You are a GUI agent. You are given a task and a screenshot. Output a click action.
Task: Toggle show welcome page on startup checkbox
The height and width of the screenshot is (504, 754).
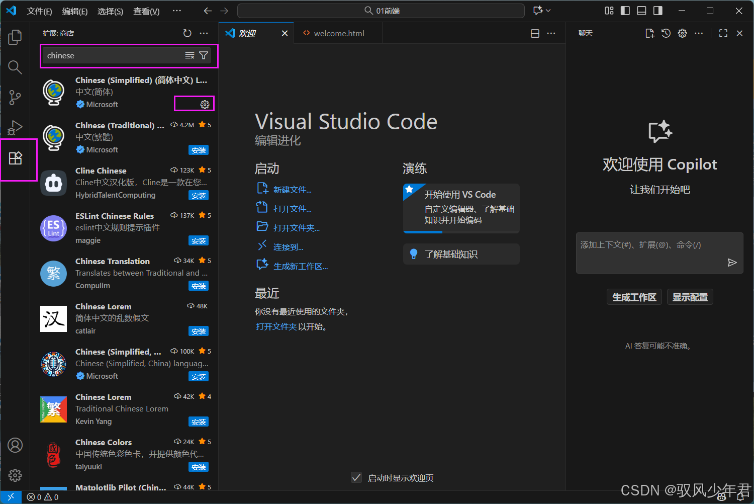point(356,477)
